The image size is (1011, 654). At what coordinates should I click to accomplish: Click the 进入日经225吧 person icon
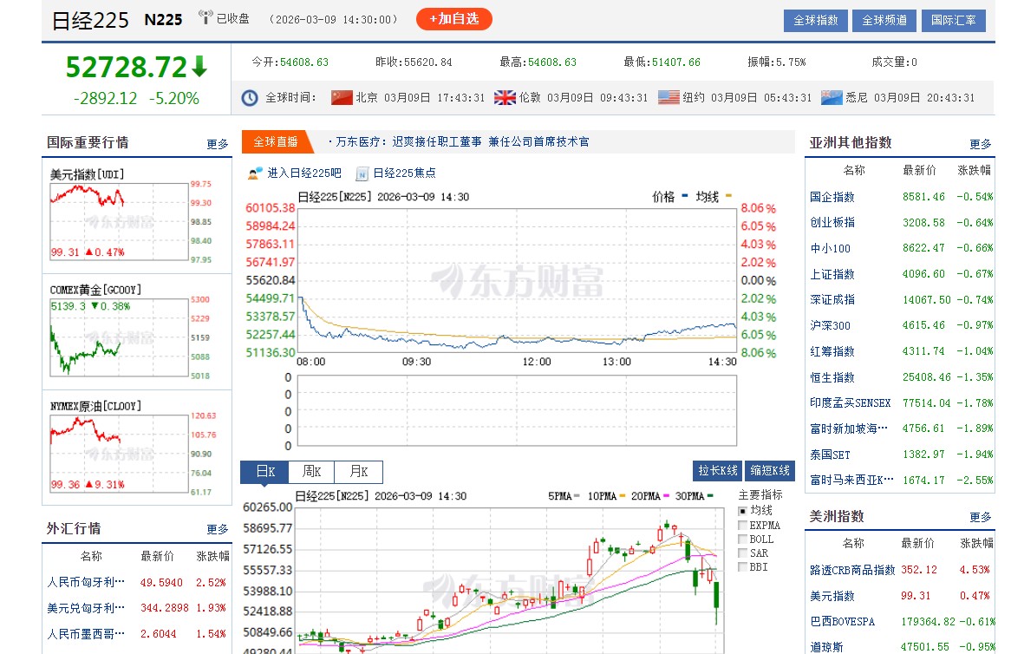252,173
